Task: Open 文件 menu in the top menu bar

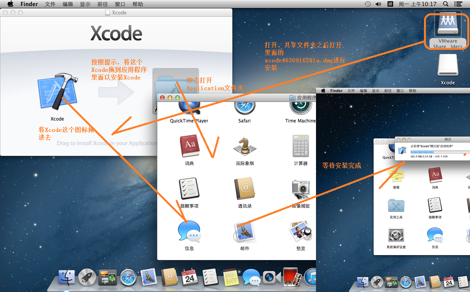Action: pyautogui.click(x=50, y=4)
